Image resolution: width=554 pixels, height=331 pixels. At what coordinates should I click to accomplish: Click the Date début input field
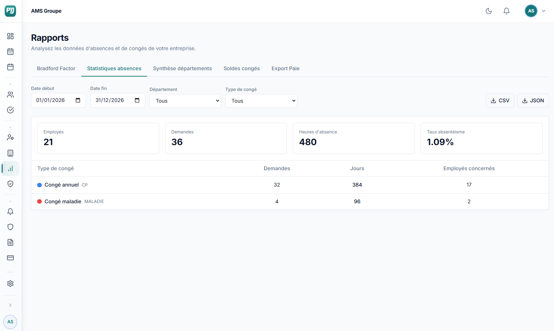click(53, 100)
